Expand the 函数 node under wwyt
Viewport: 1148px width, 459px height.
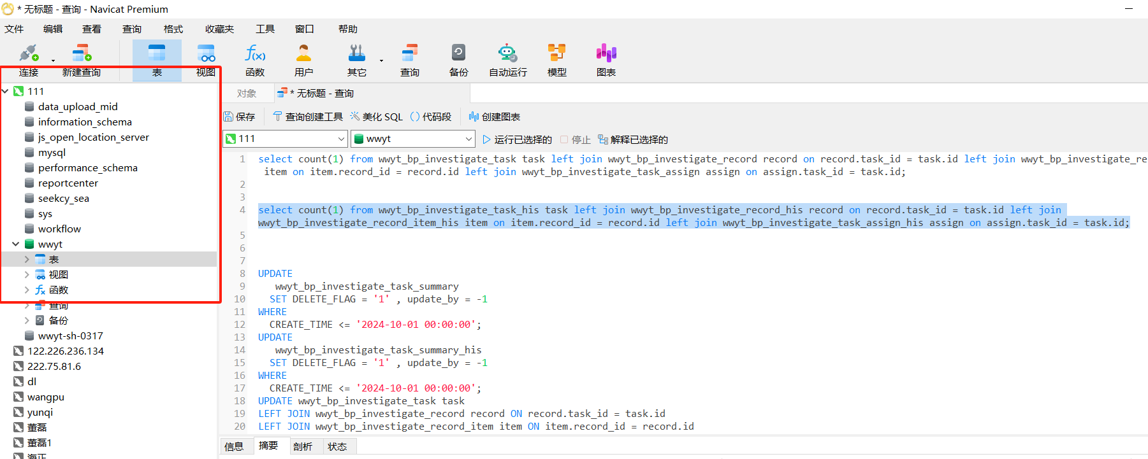tap(27, 290)
